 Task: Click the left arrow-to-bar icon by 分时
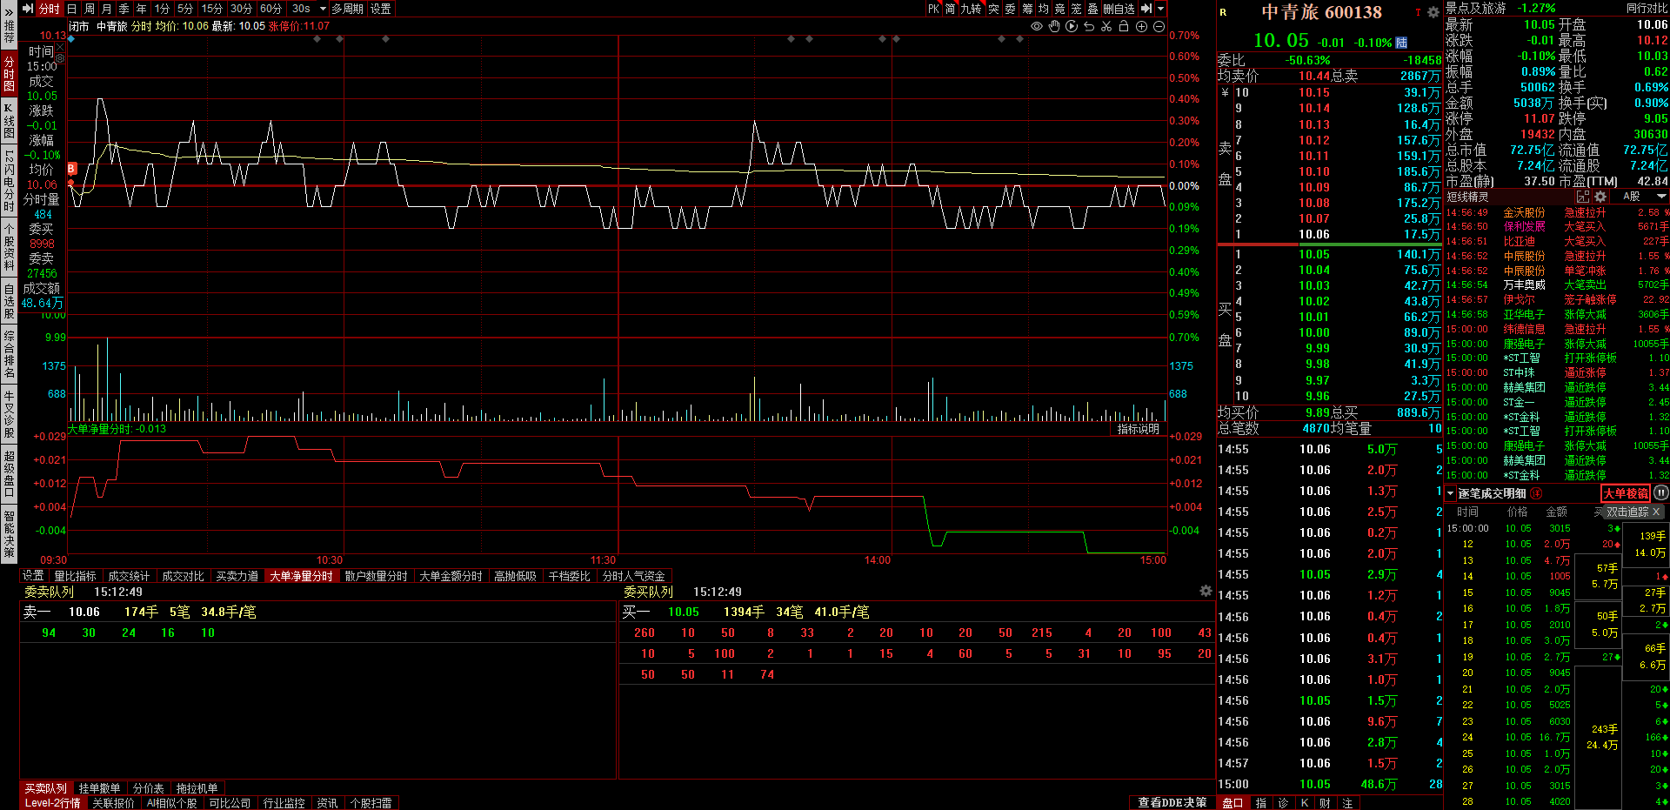coord(28,9)
